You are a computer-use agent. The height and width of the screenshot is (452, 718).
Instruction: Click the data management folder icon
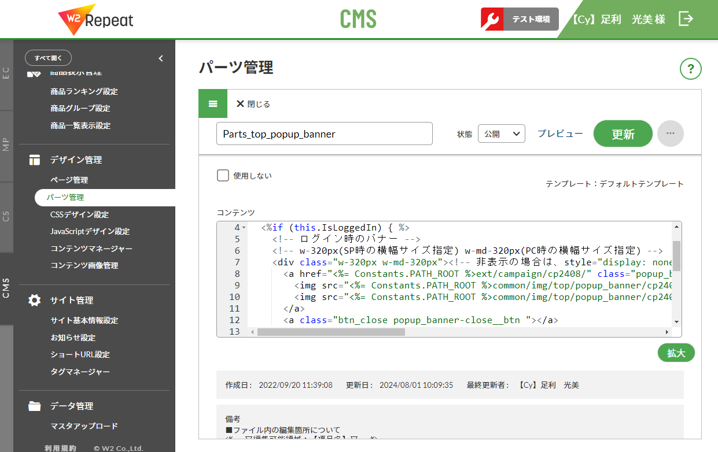35,406
